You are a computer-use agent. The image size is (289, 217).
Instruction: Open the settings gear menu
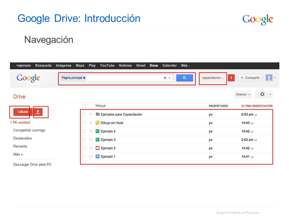pyautogui.click(x=262, y=94)
